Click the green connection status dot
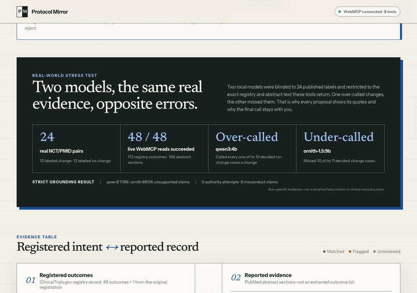The height and width of the screenshot is (293, 417). 339,12
